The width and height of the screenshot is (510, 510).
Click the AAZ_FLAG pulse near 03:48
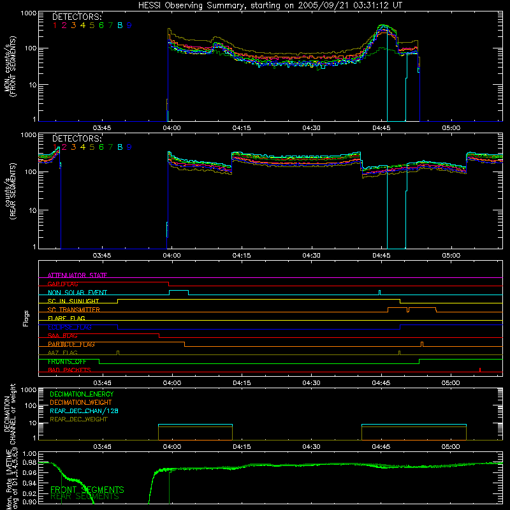click(118, 353)
